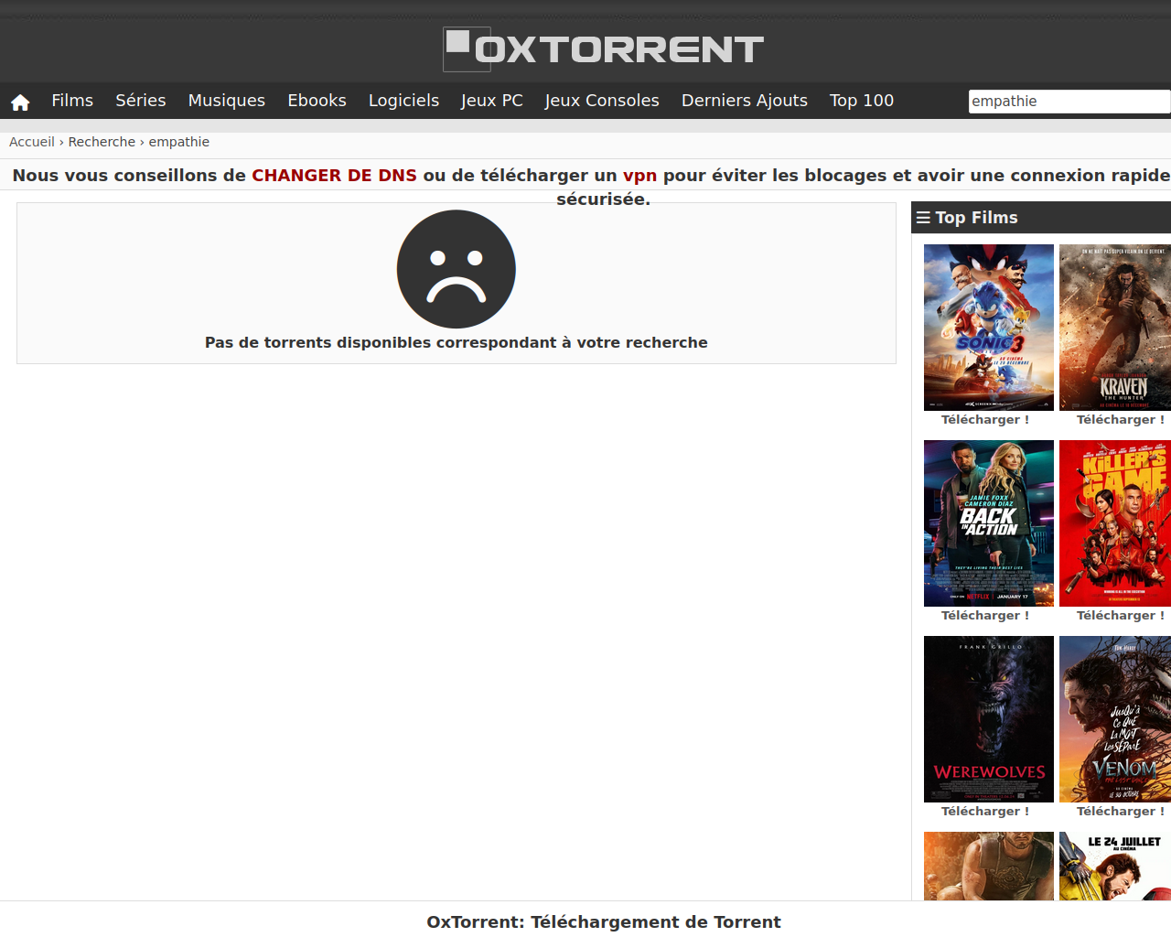Viewport: 1171px width, 937px height.
Task: Click the sad face icon
Action: [x=457, y=269]
